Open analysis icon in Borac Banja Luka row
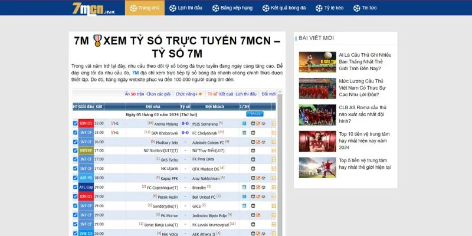472x236 pixels. tap(253, 224)
